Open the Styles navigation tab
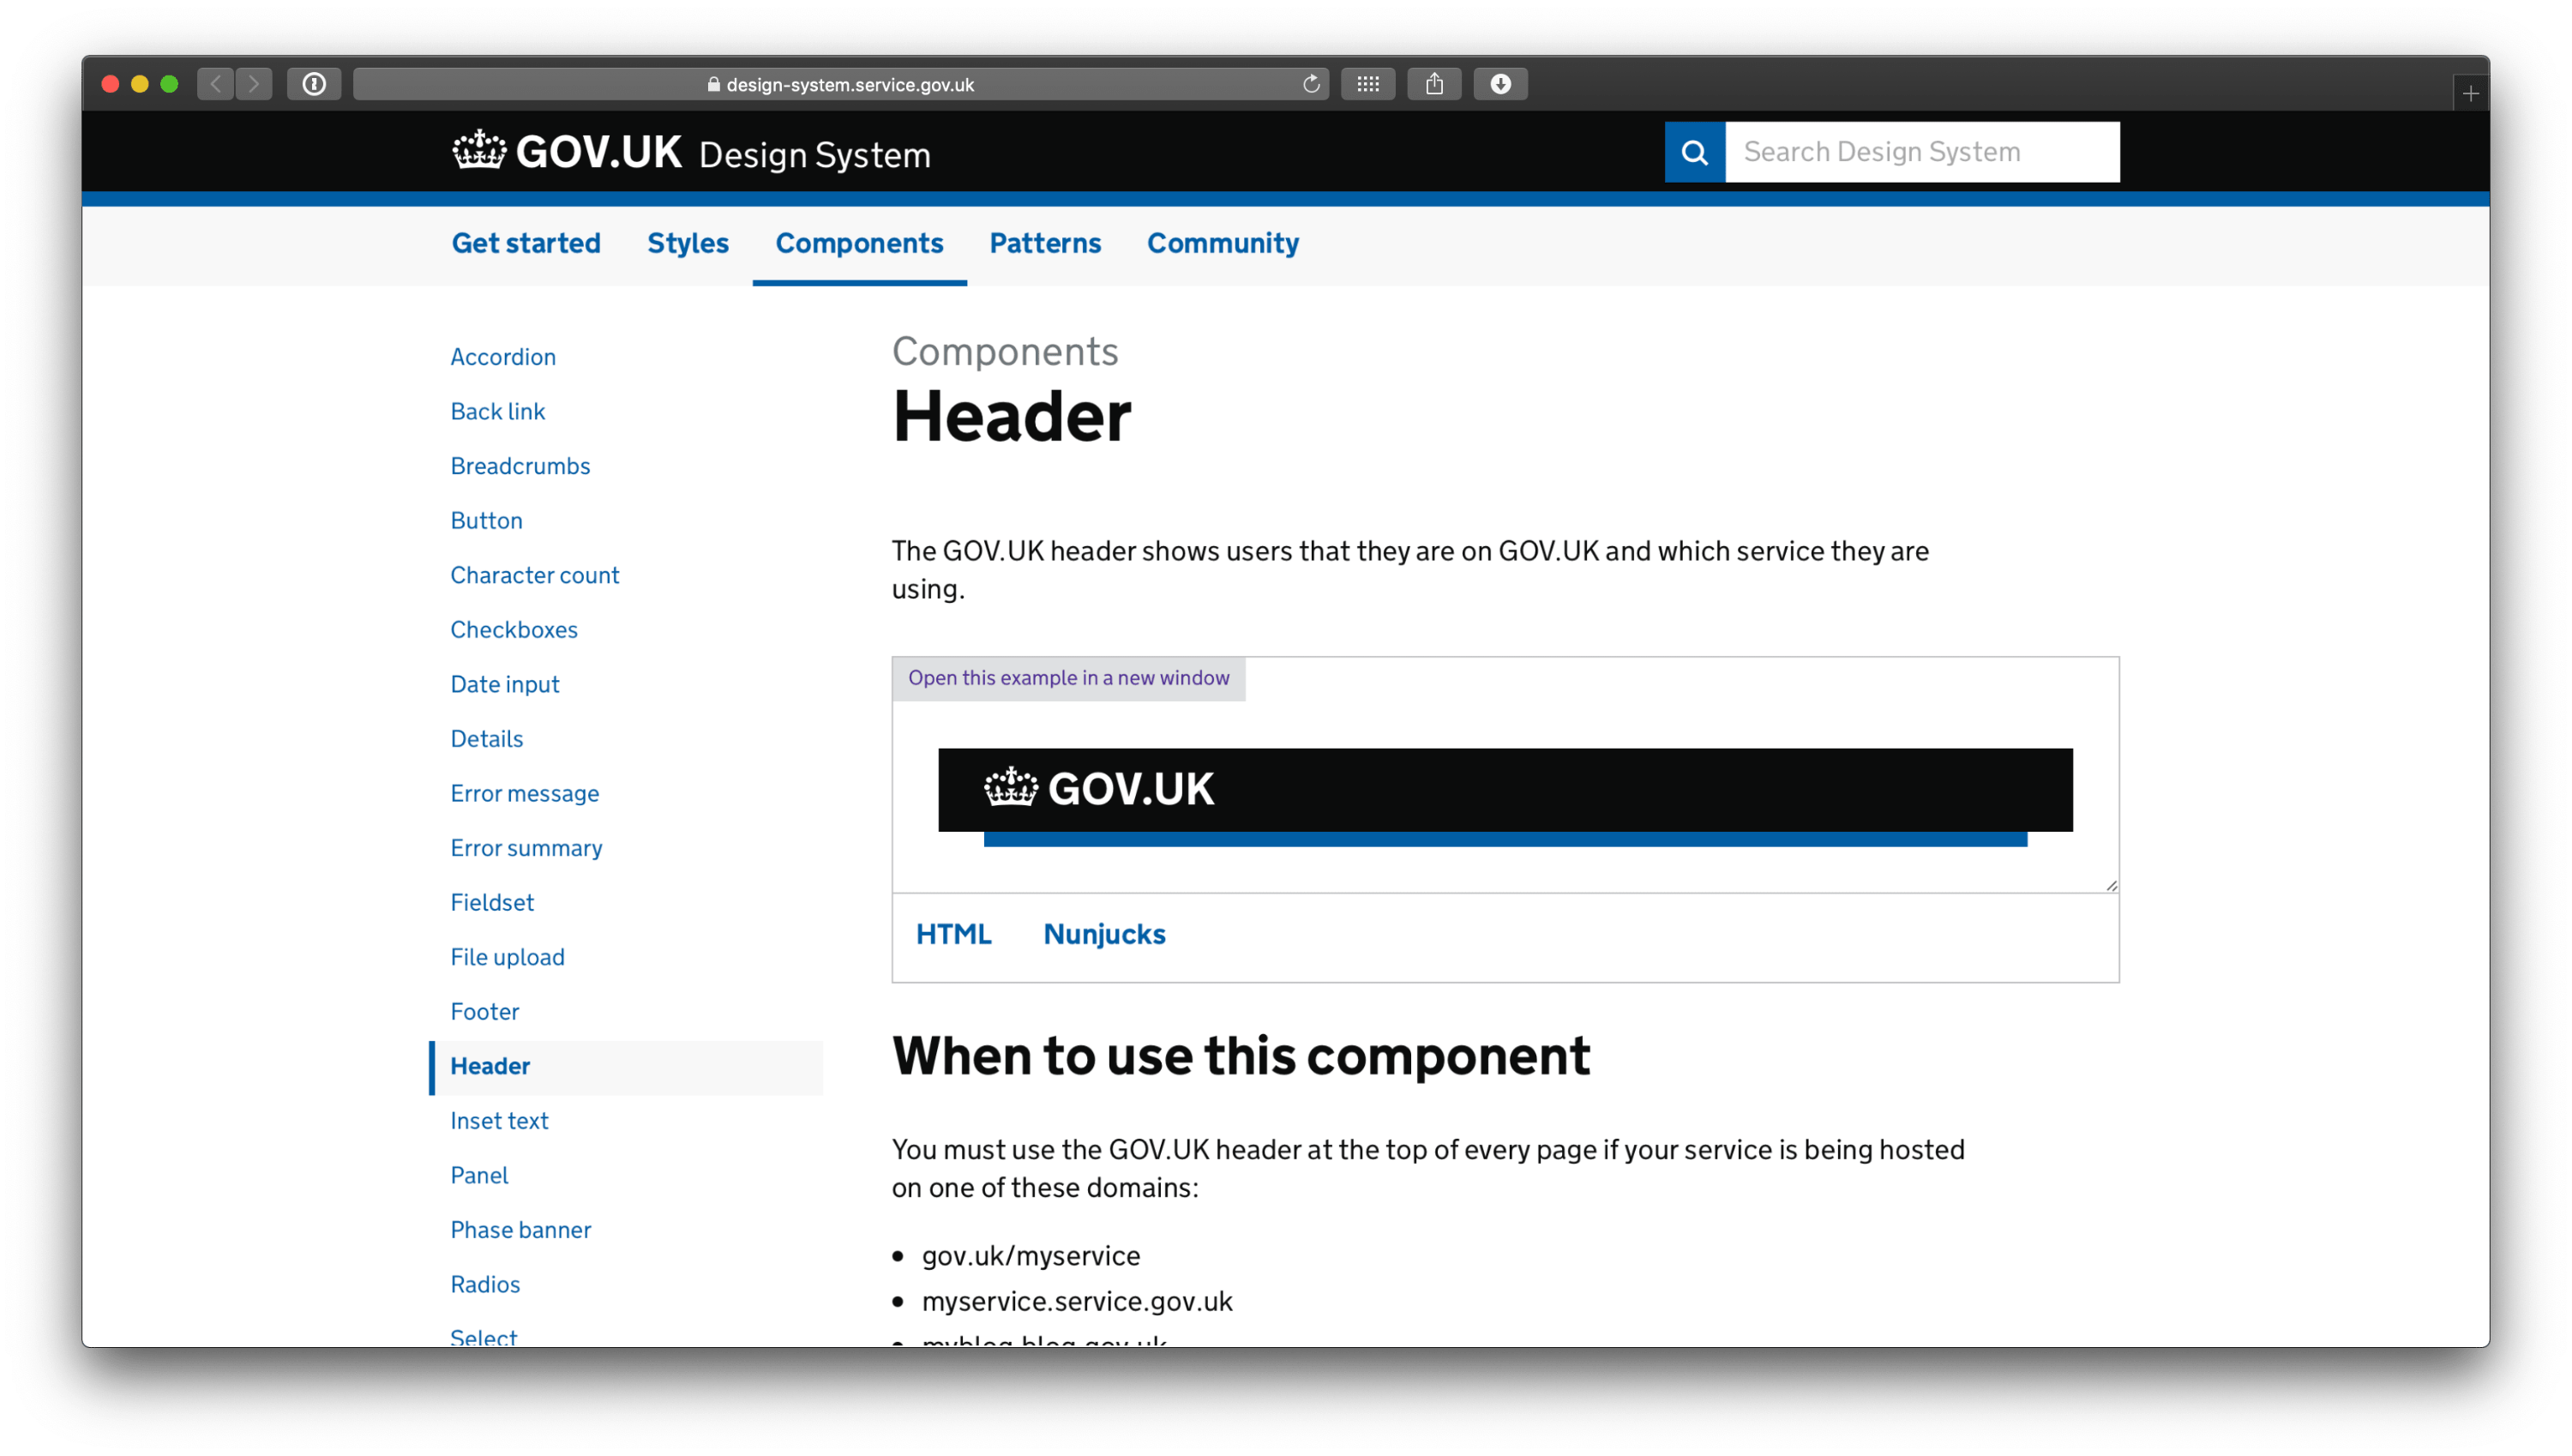Image resolution: width=2572 pixels, height=1456 pixels. tap(688, 243)
